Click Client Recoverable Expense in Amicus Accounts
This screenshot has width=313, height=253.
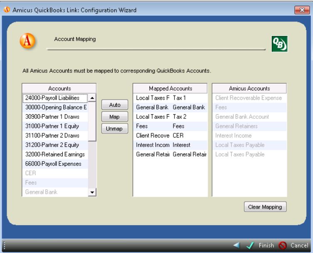pos(249,98)
